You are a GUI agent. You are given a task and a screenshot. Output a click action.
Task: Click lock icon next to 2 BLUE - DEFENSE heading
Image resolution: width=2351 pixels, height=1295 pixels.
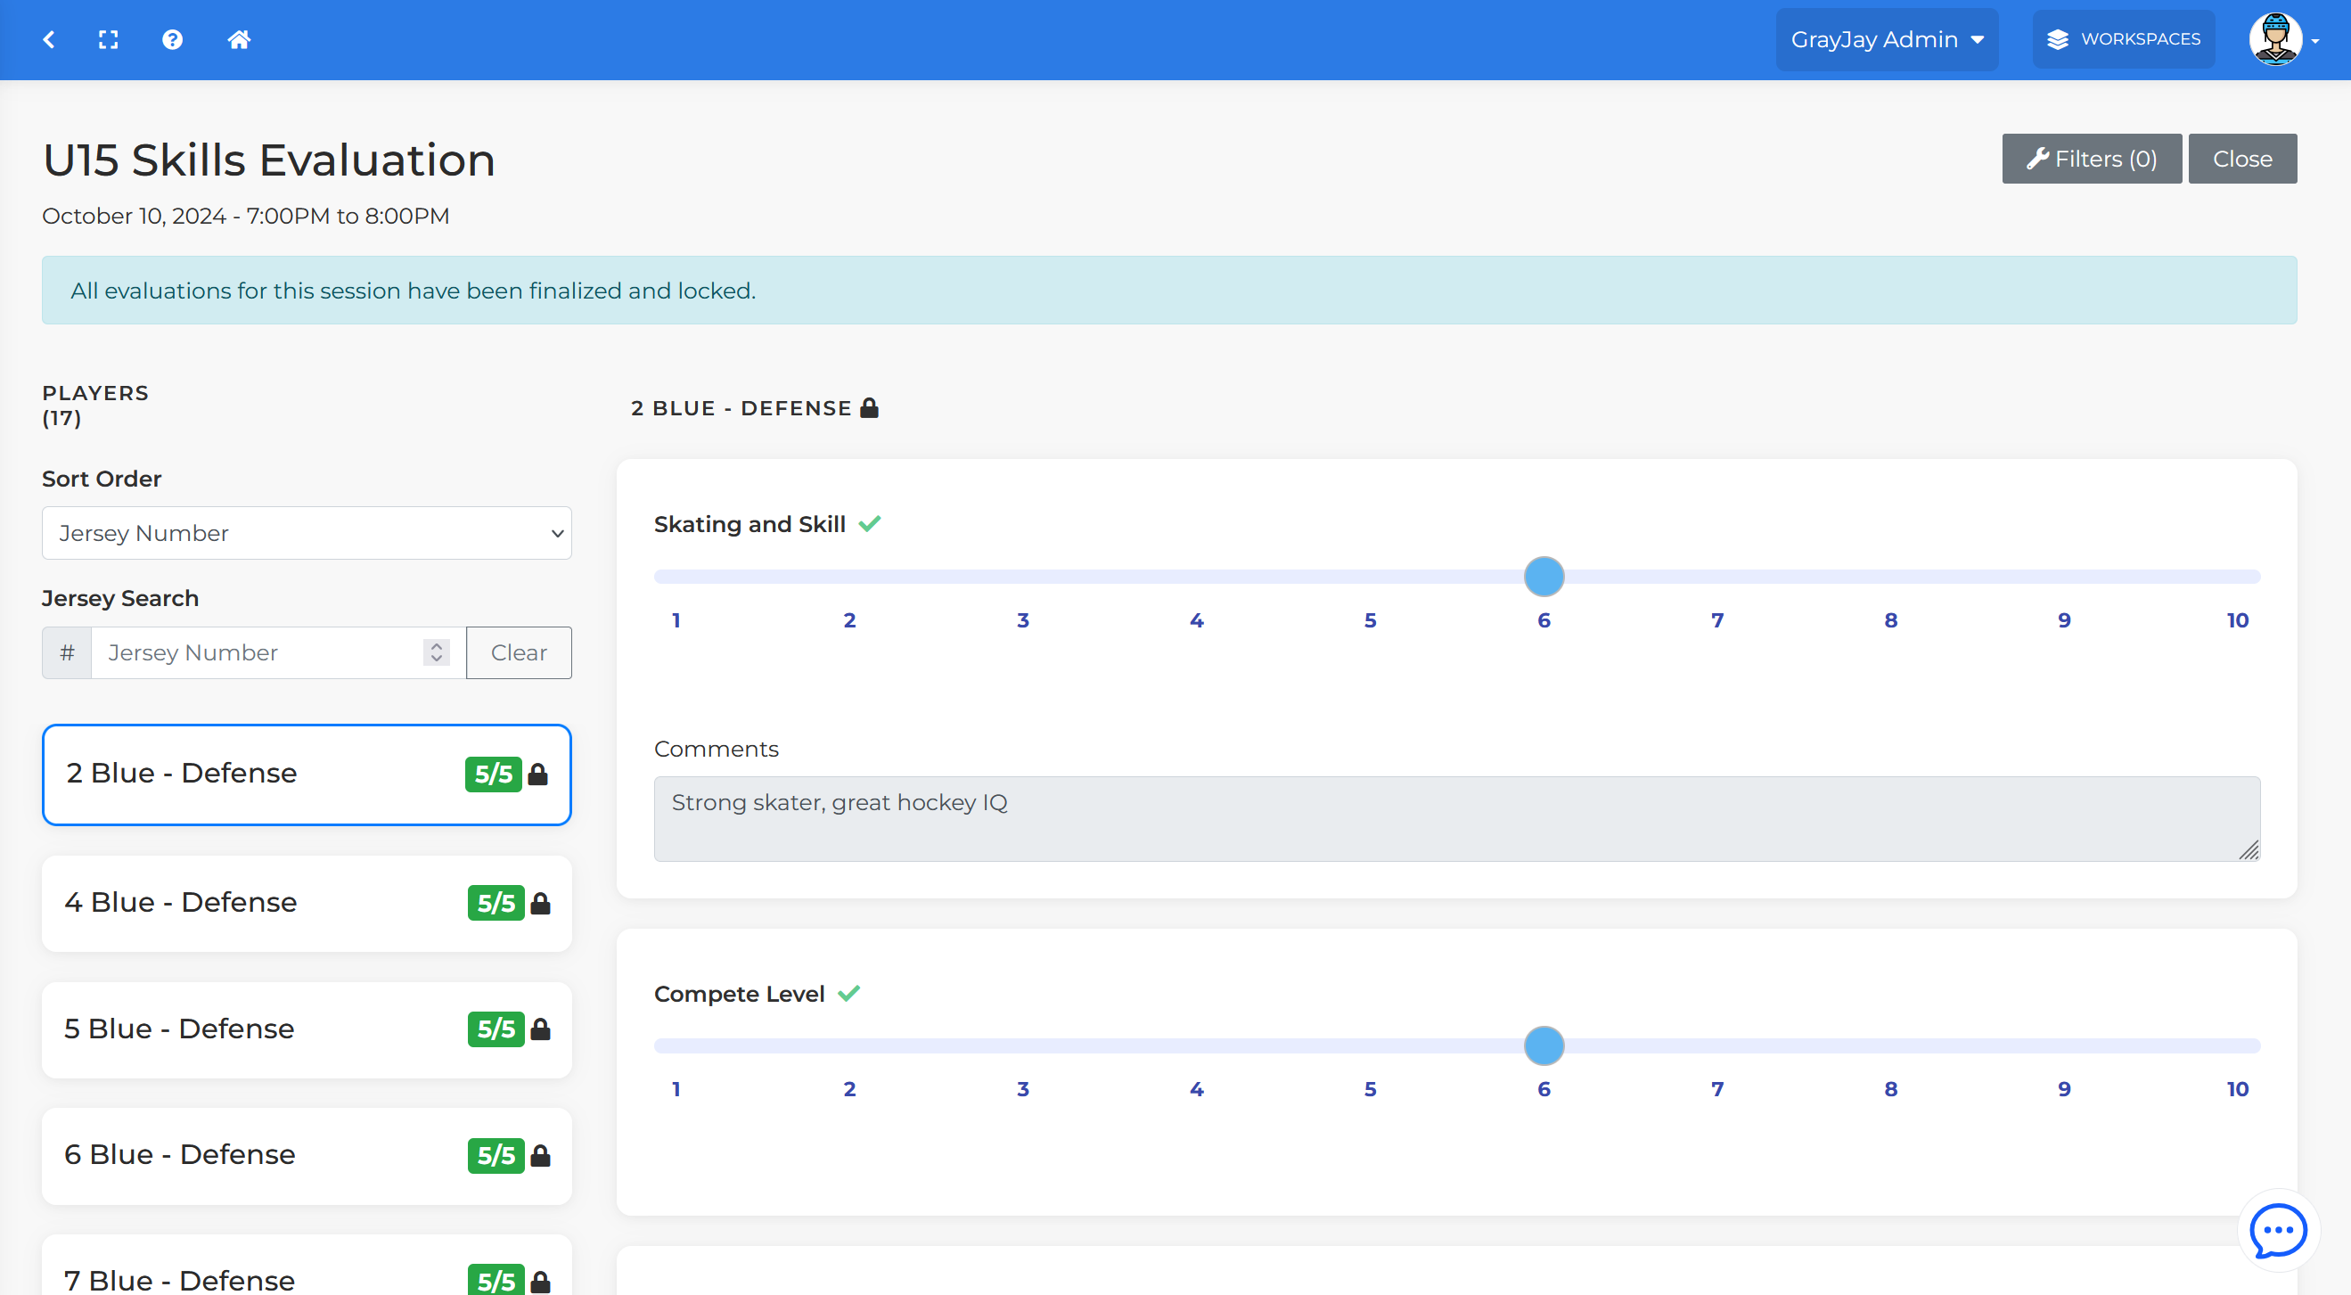point(870,408)
